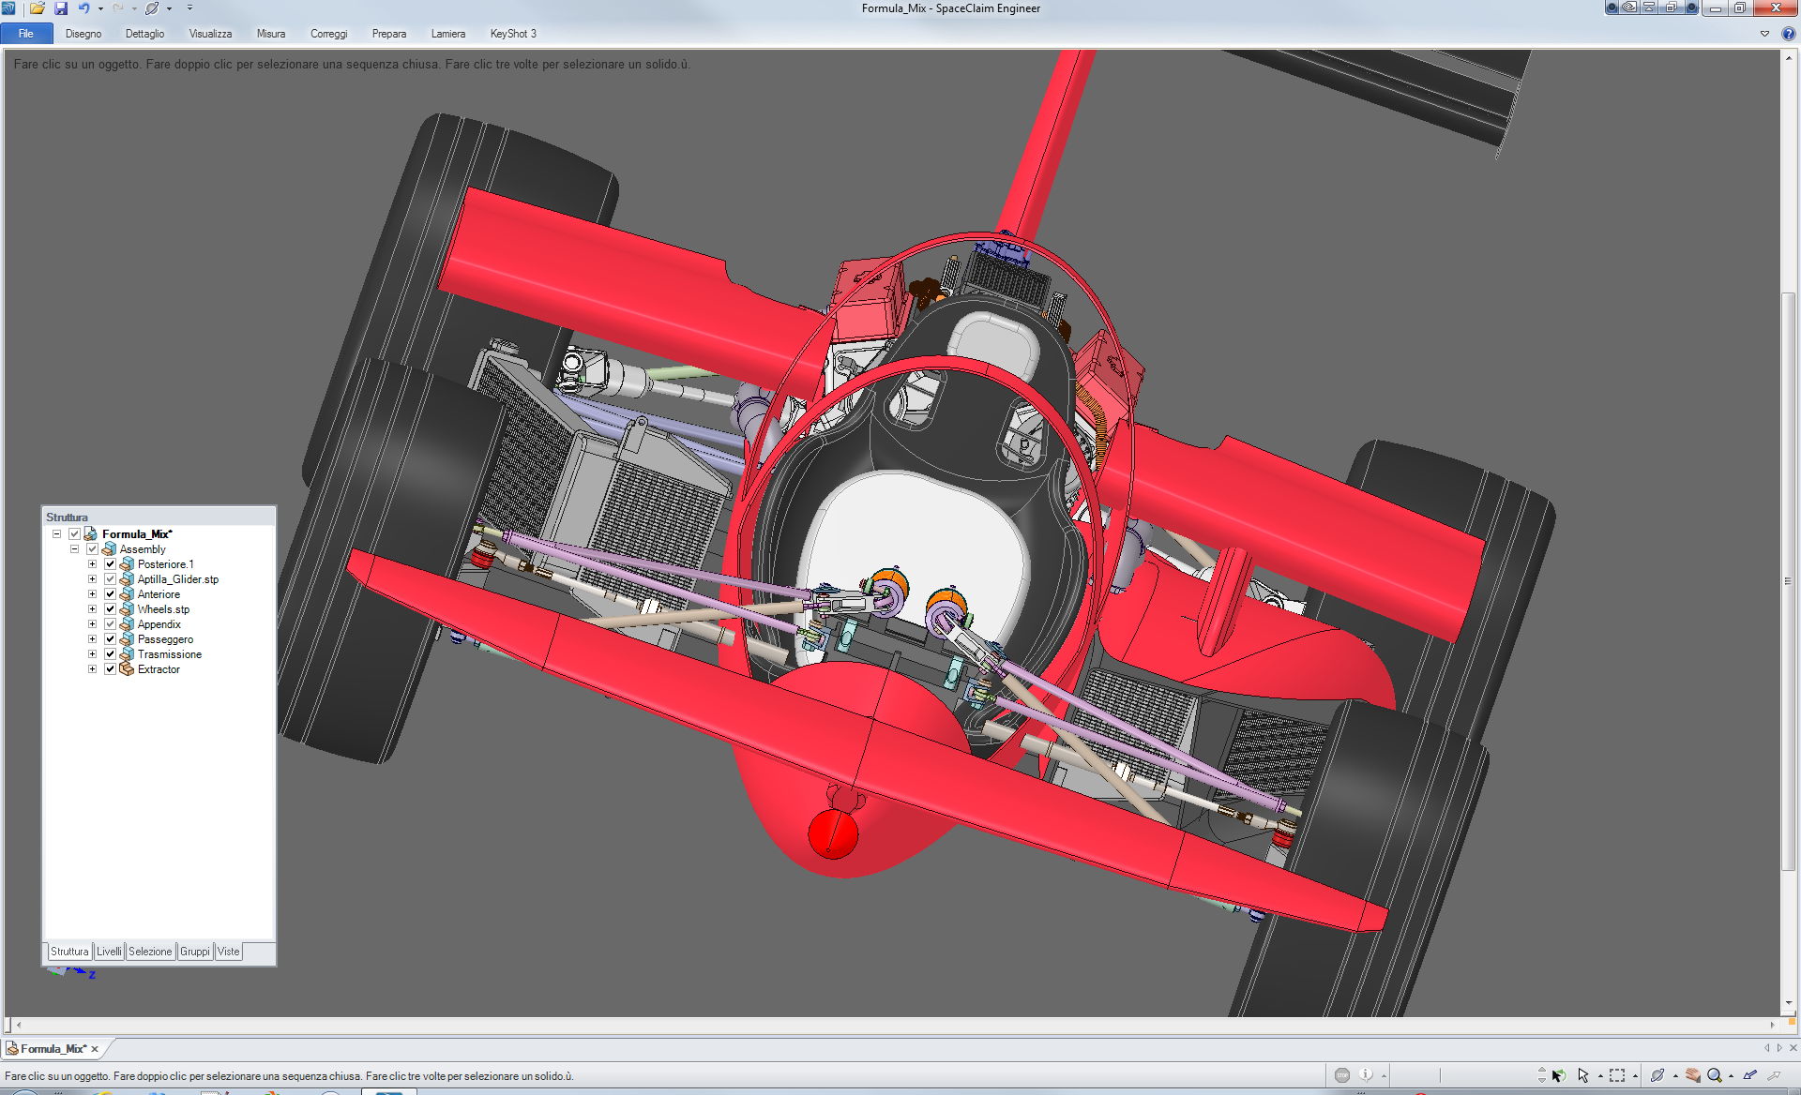The width and height of the screenshot is (1801, 1095).
Task: Switch to the Disegno ribbon tab
Action: (83, 34)
